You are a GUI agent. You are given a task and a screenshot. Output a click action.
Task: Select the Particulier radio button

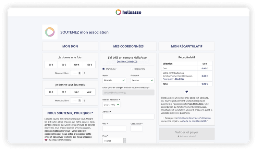coord(103,69)
